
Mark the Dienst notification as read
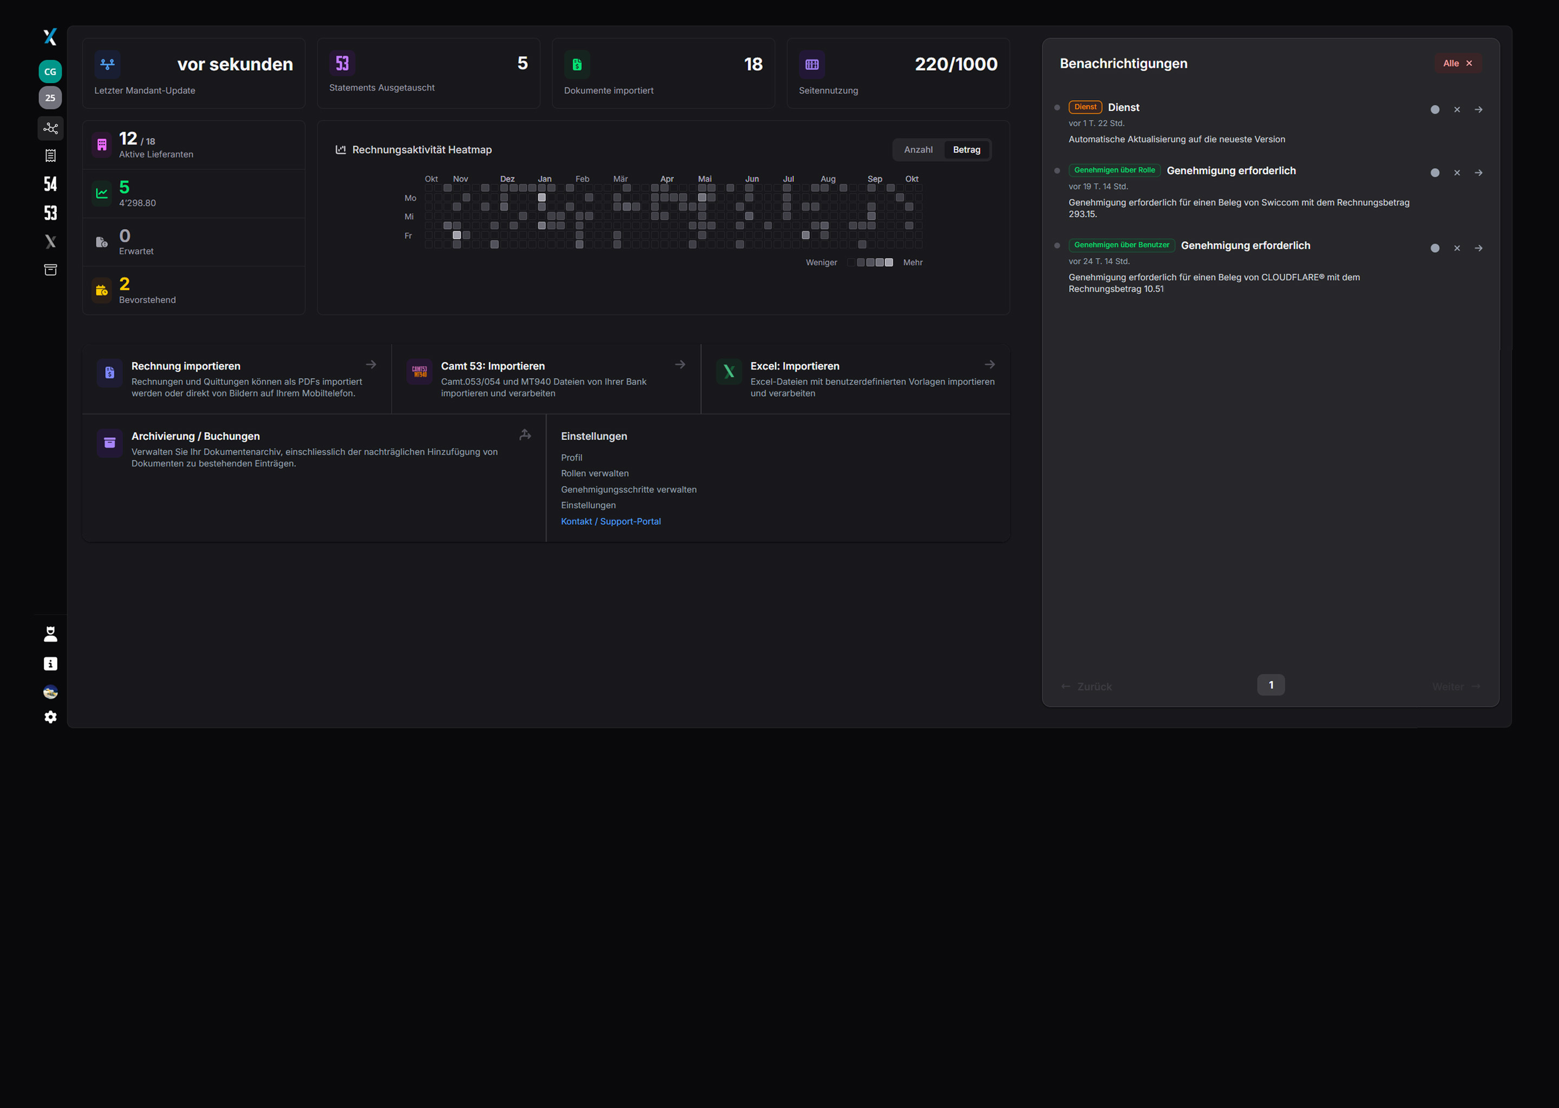point(1435,110)
